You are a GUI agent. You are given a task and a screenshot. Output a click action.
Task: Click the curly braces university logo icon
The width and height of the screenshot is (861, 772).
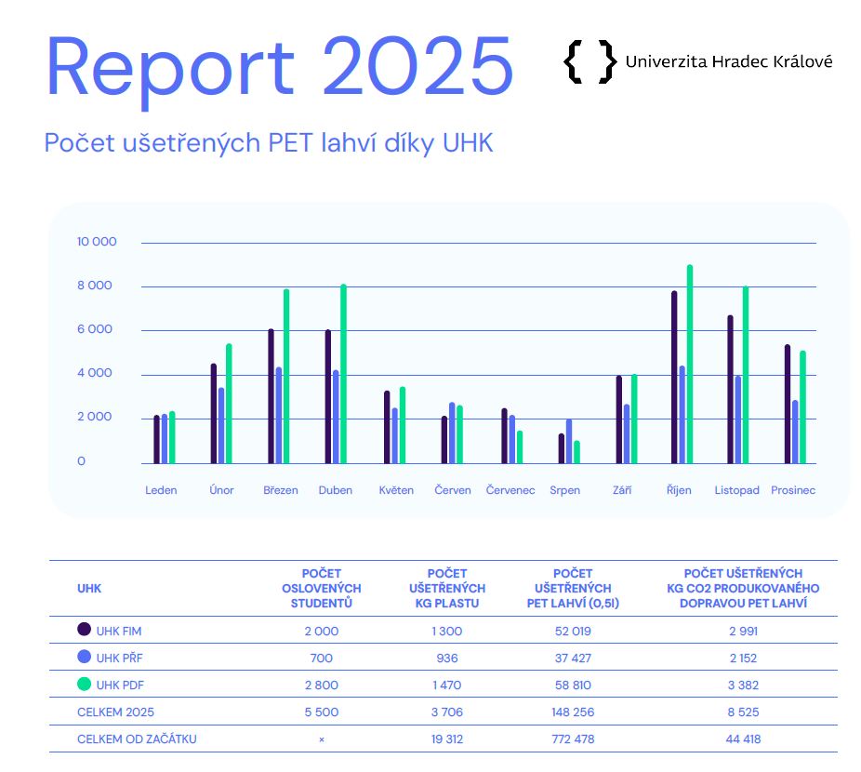pos(589,61)
